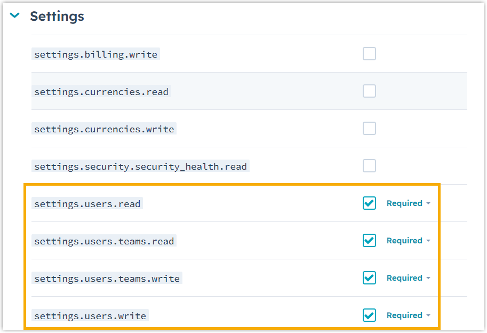This screenshot has height=333, width=487.
Task: Collapse the Settings section chevron
Action: point(15,16)
